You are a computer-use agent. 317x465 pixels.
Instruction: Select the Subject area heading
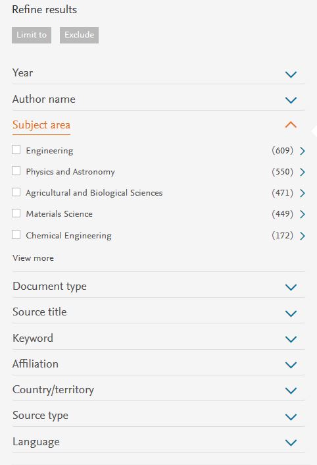click(41, 125)
